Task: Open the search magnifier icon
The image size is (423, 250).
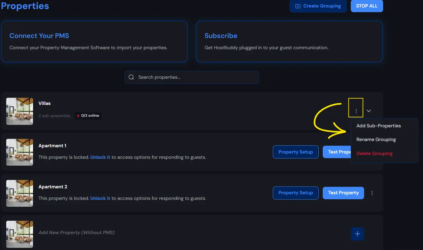Action: point(131,77)
